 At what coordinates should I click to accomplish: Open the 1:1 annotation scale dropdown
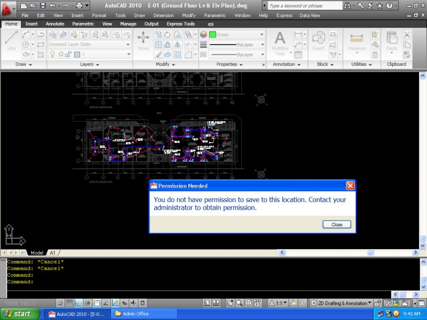278,303
